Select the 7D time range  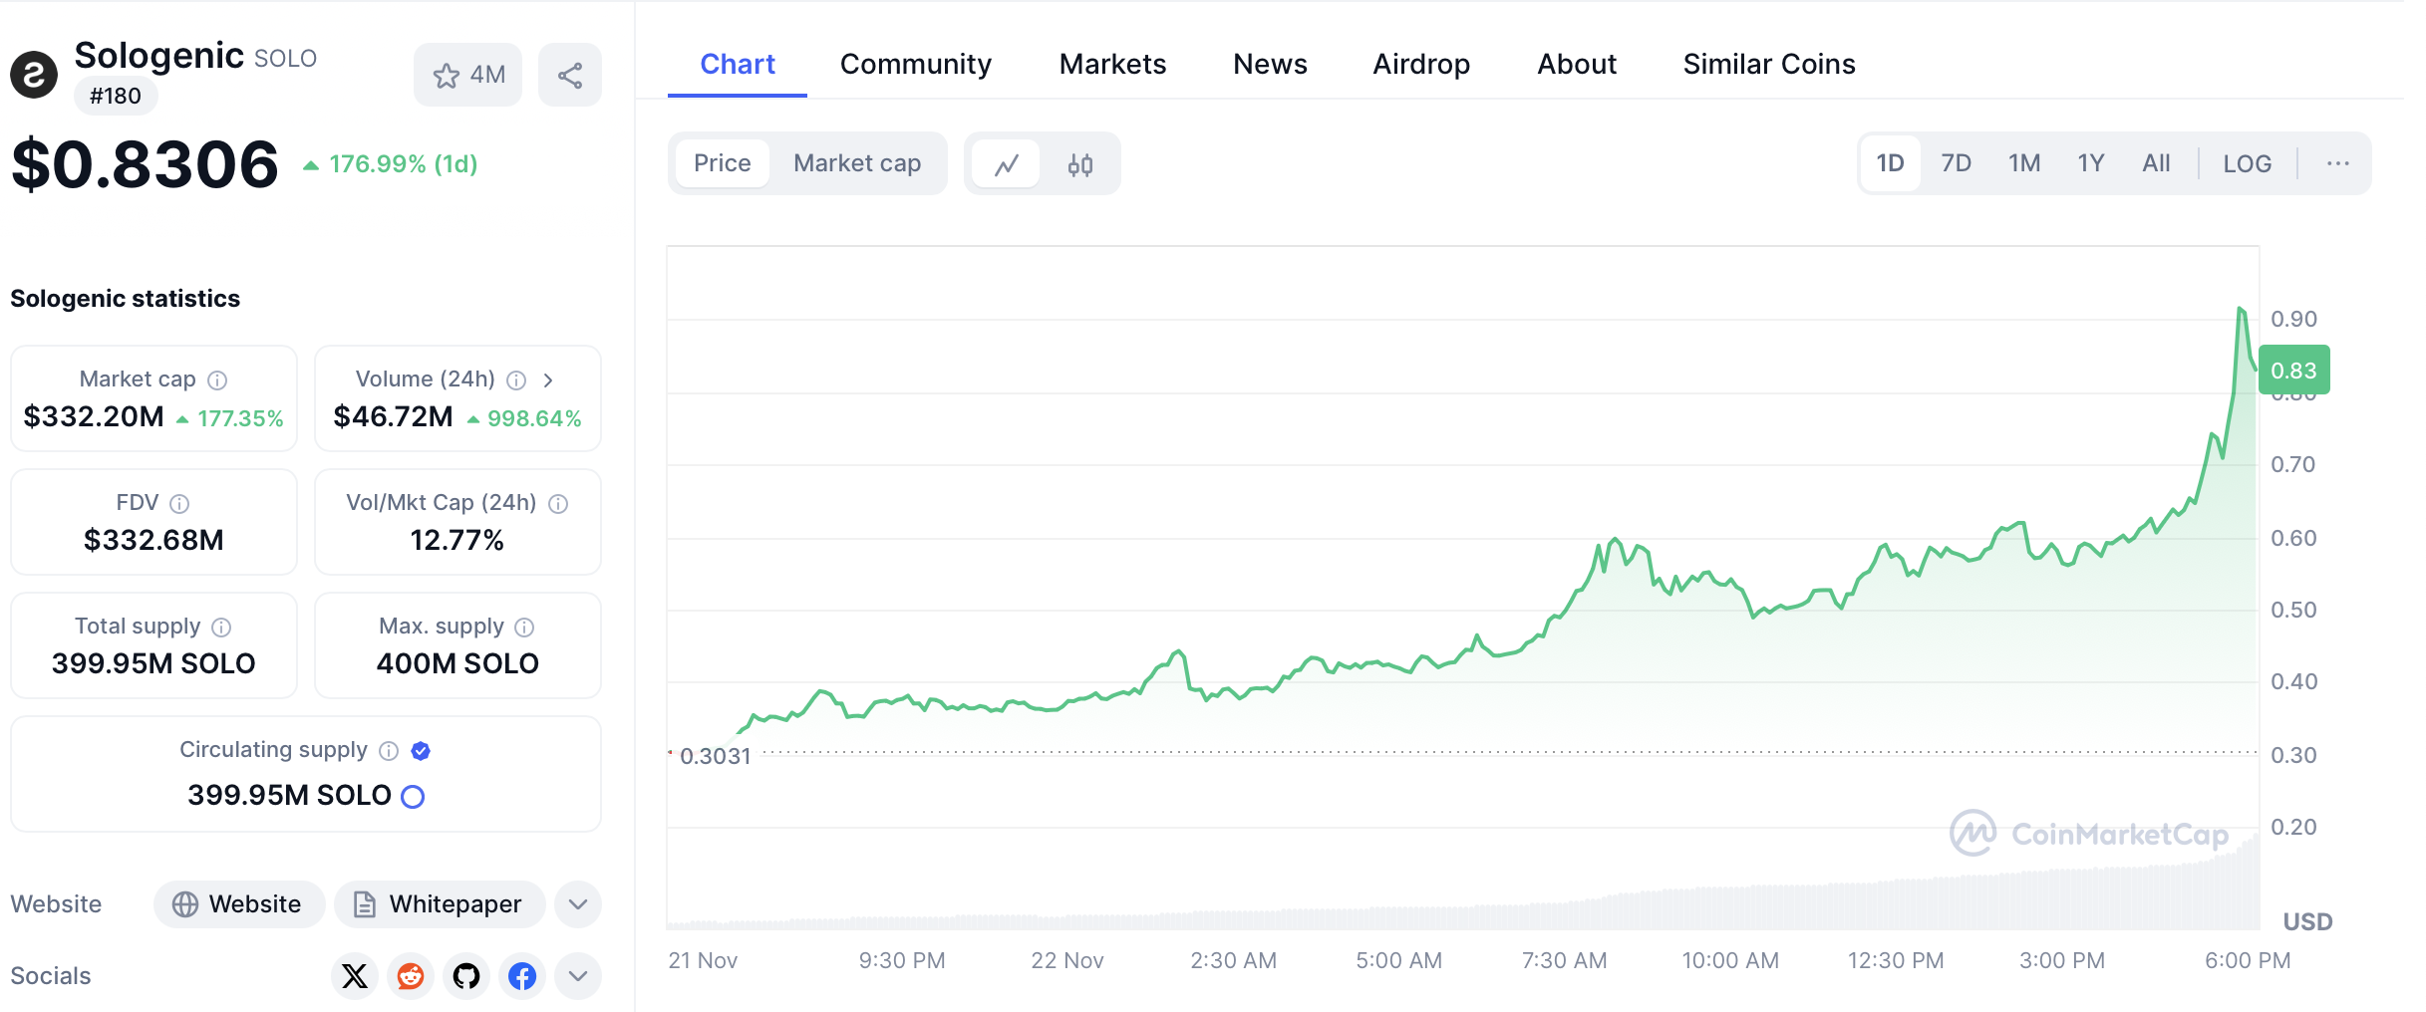click(1956, 163)
